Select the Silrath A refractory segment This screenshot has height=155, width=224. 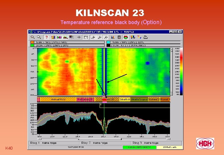point(125,99)
